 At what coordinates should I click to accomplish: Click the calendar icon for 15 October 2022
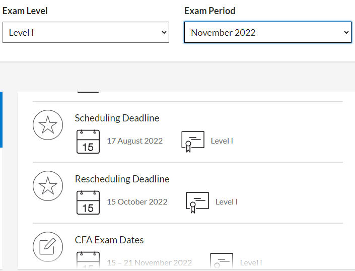click(88, 202)
